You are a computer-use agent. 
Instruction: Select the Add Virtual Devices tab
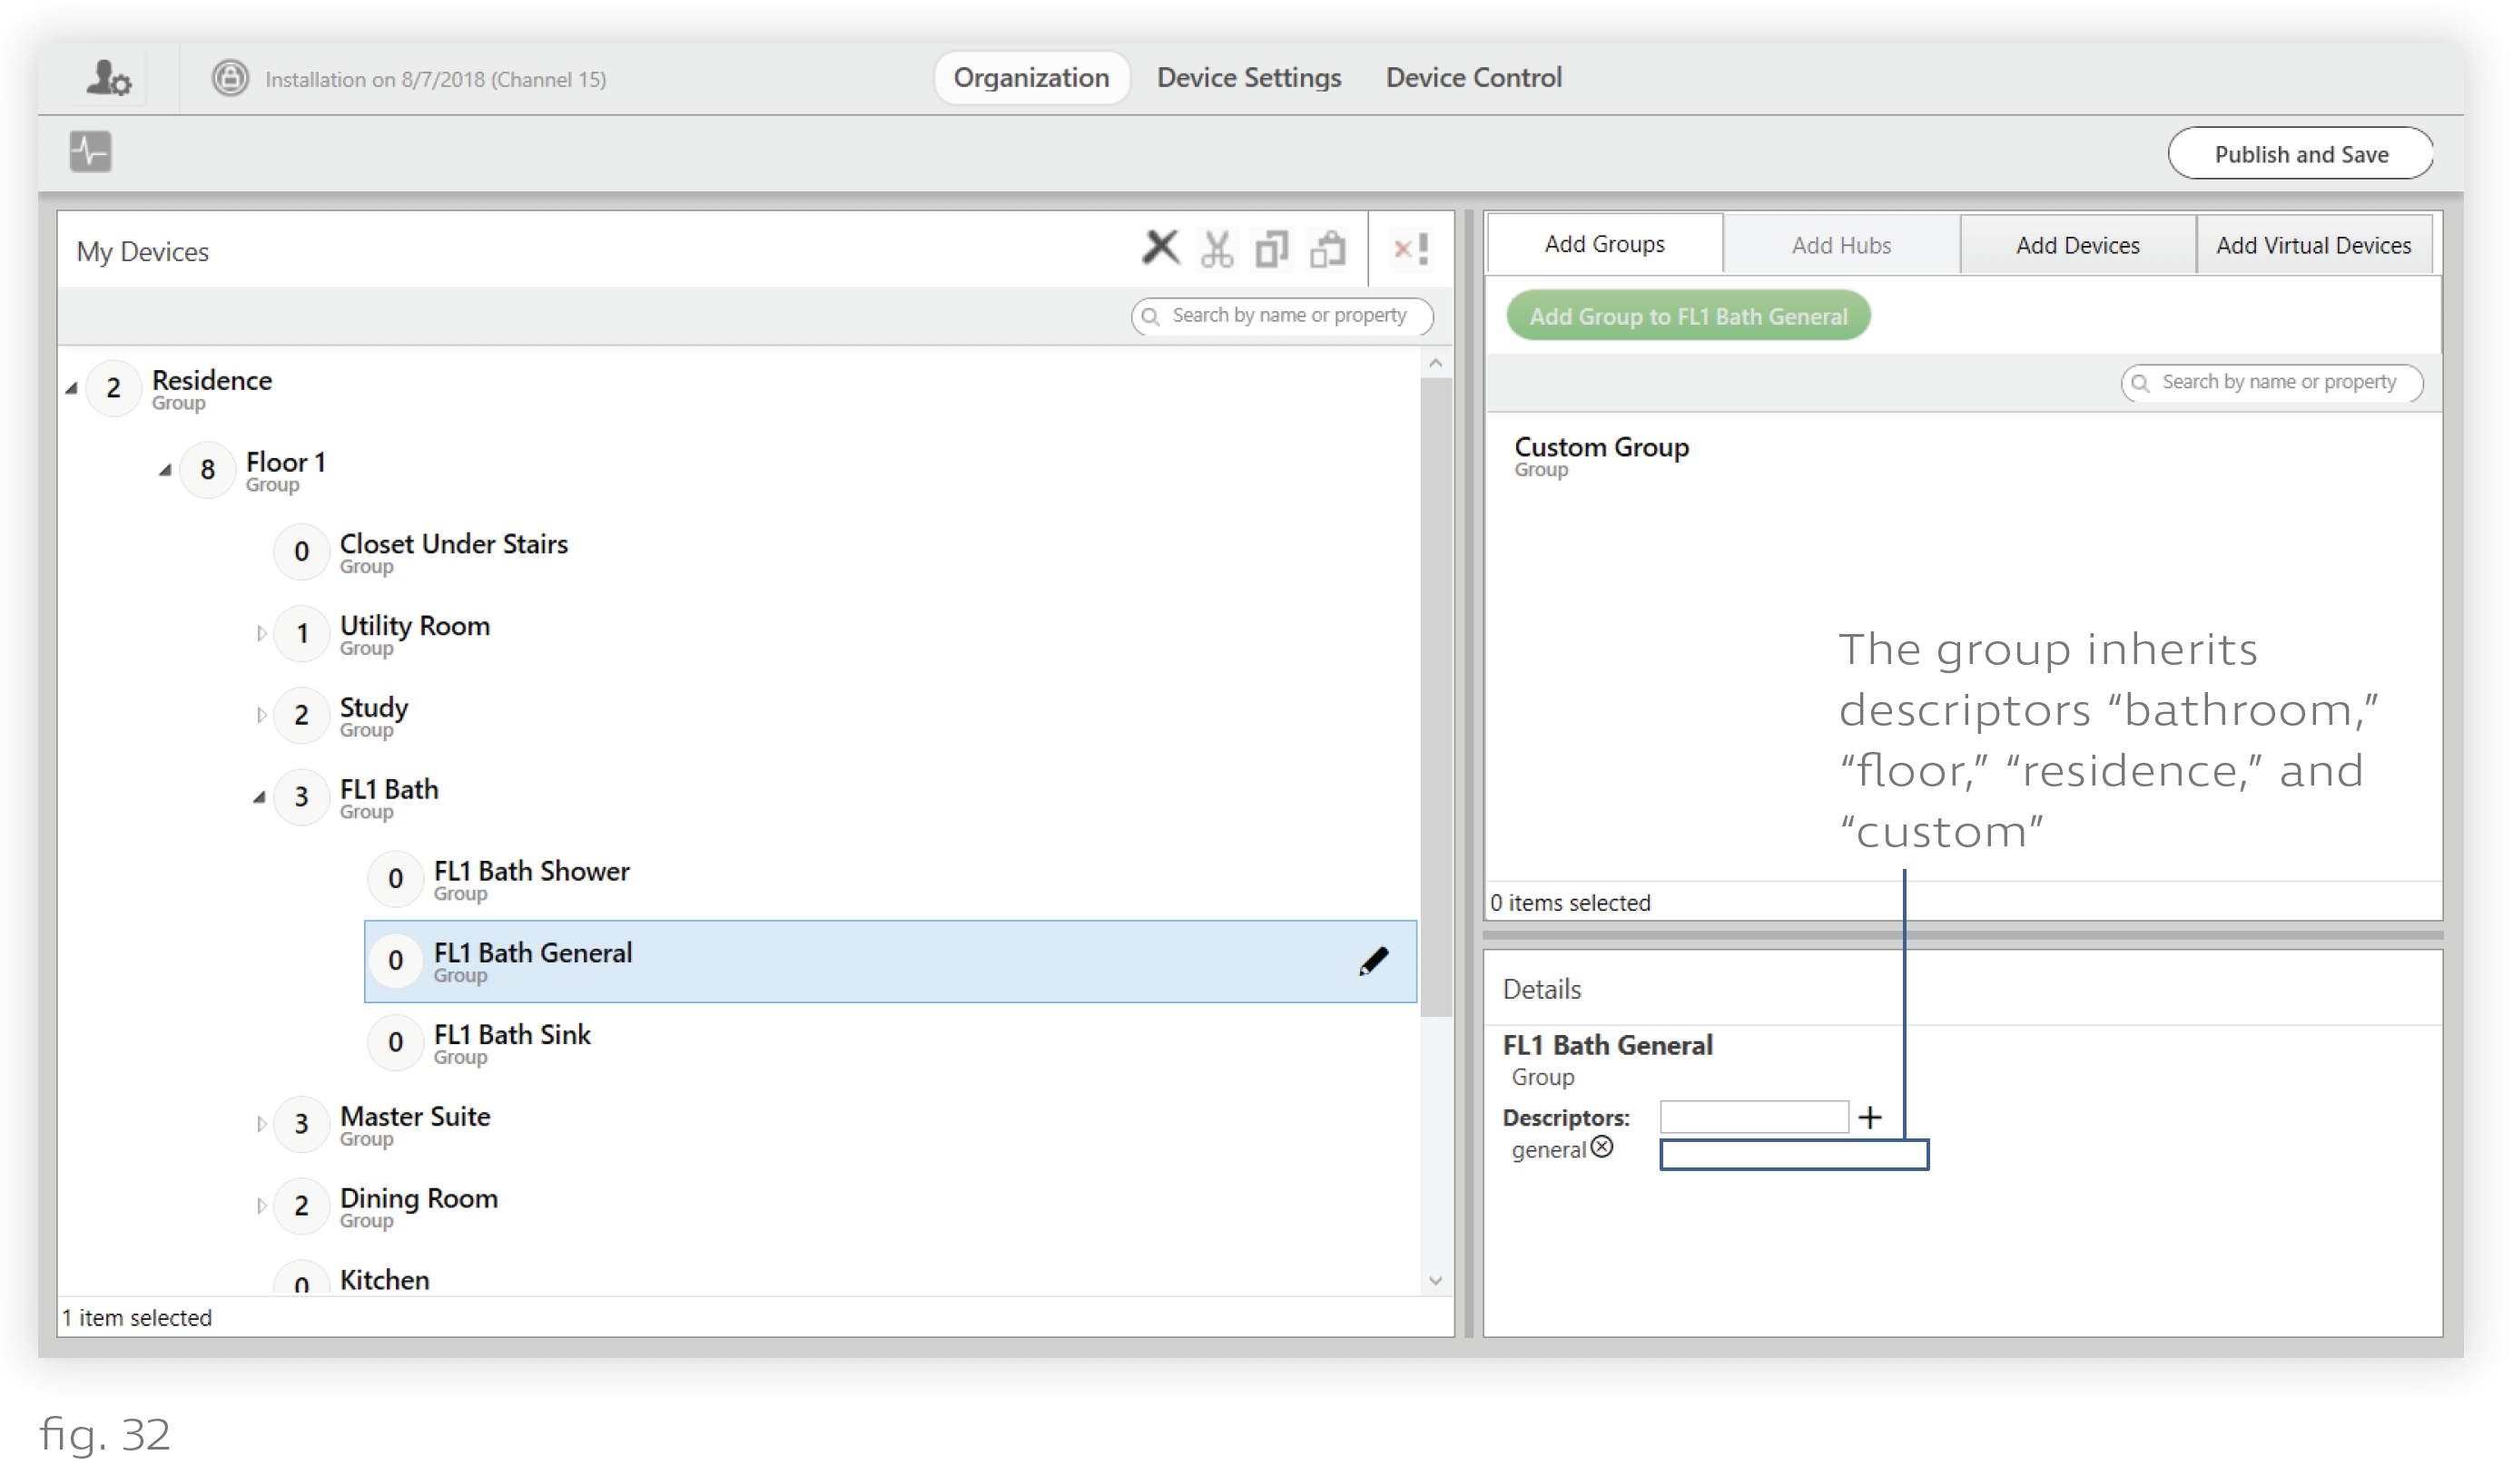coord(2315,246)
